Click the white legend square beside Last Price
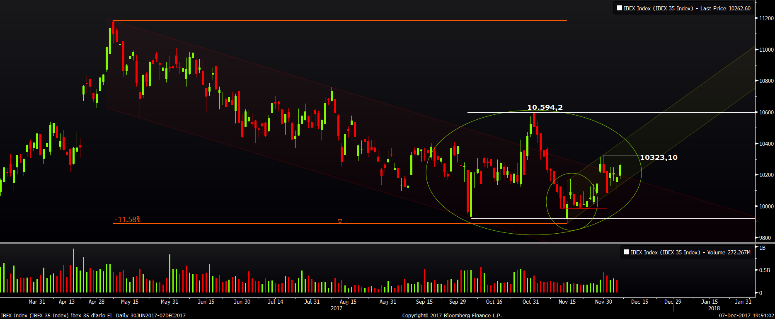The width and height of the screenshot is (775, 319). (620, 8)
